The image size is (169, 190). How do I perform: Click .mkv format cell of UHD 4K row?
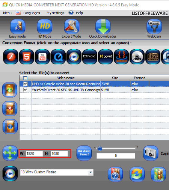(139, 84)
